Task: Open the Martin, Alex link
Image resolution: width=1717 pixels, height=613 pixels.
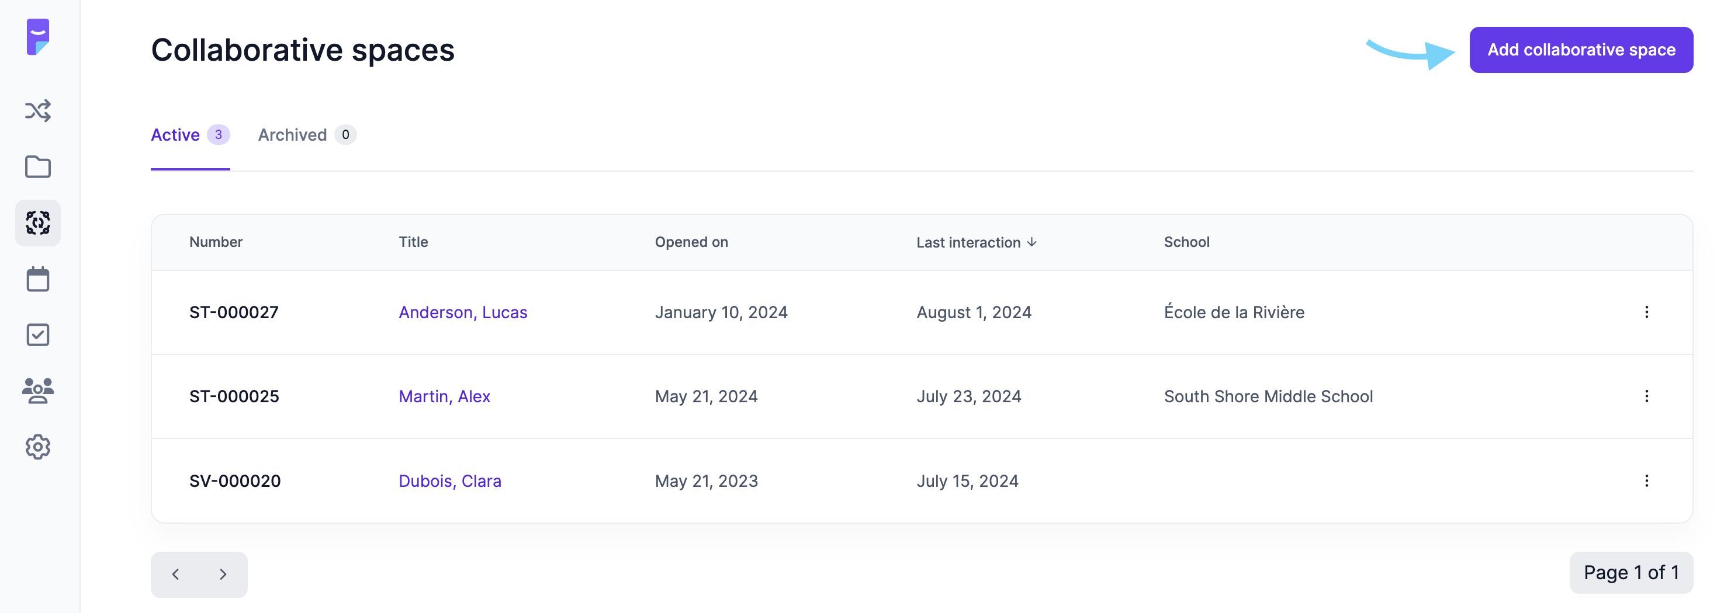Action: 445,396
